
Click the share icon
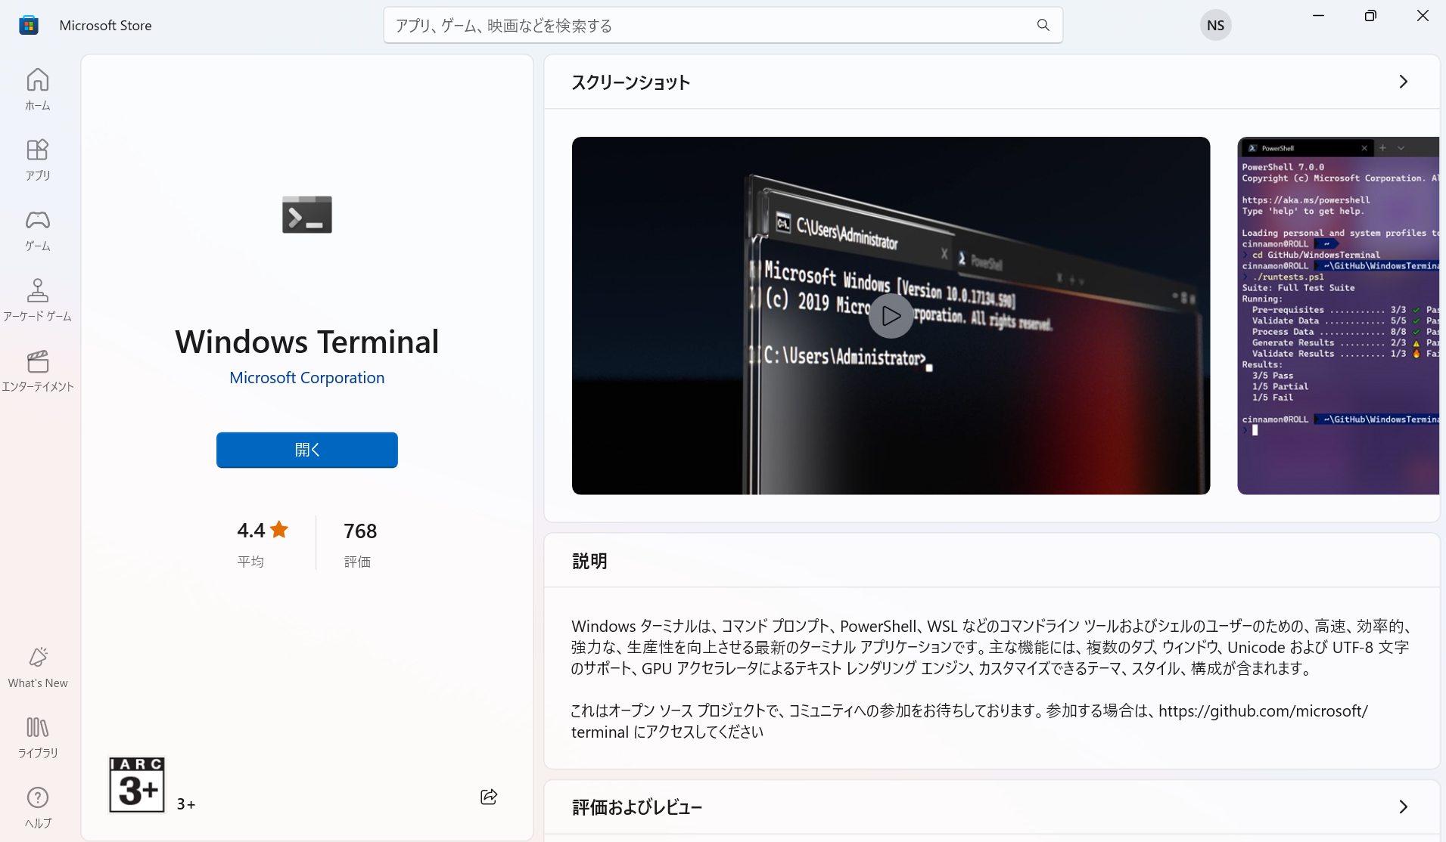(x=489, y=797)
